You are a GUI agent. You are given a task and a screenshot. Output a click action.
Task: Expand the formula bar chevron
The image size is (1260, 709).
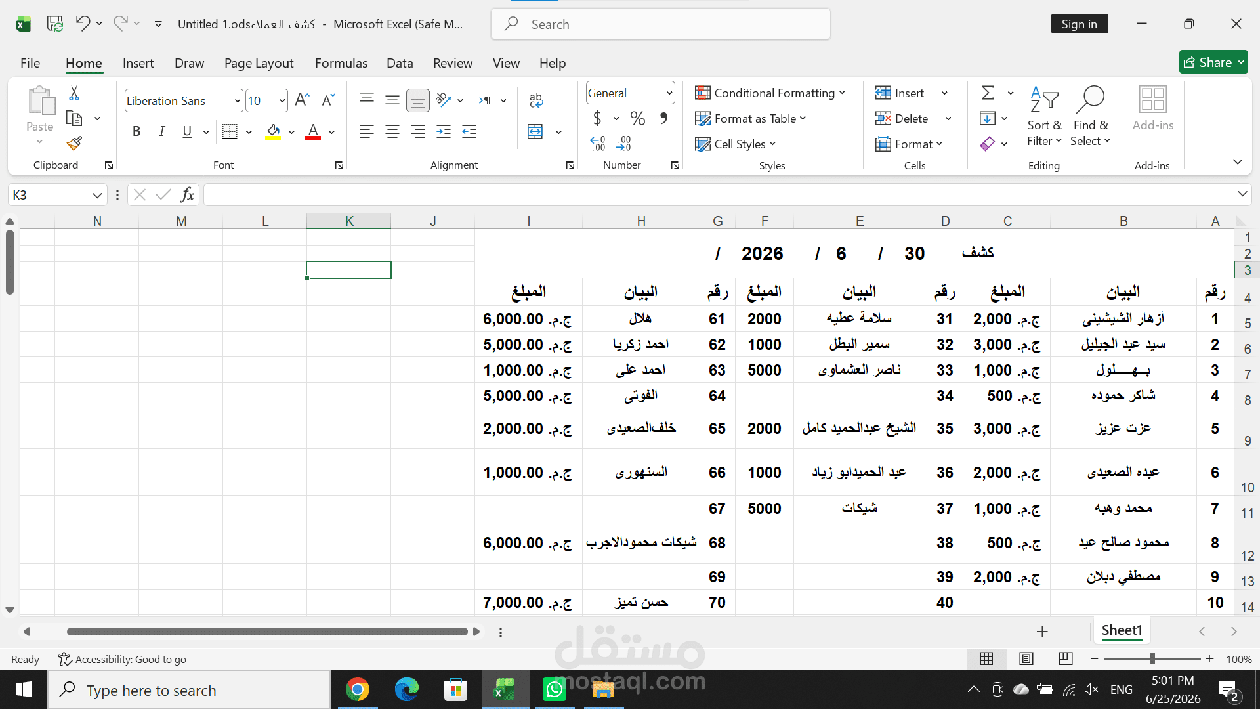(x=1242, y=194)
